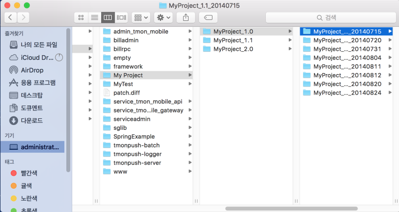Select the MyProject_..._20140720 folder
399x212 pixels.
coord(346,40)
